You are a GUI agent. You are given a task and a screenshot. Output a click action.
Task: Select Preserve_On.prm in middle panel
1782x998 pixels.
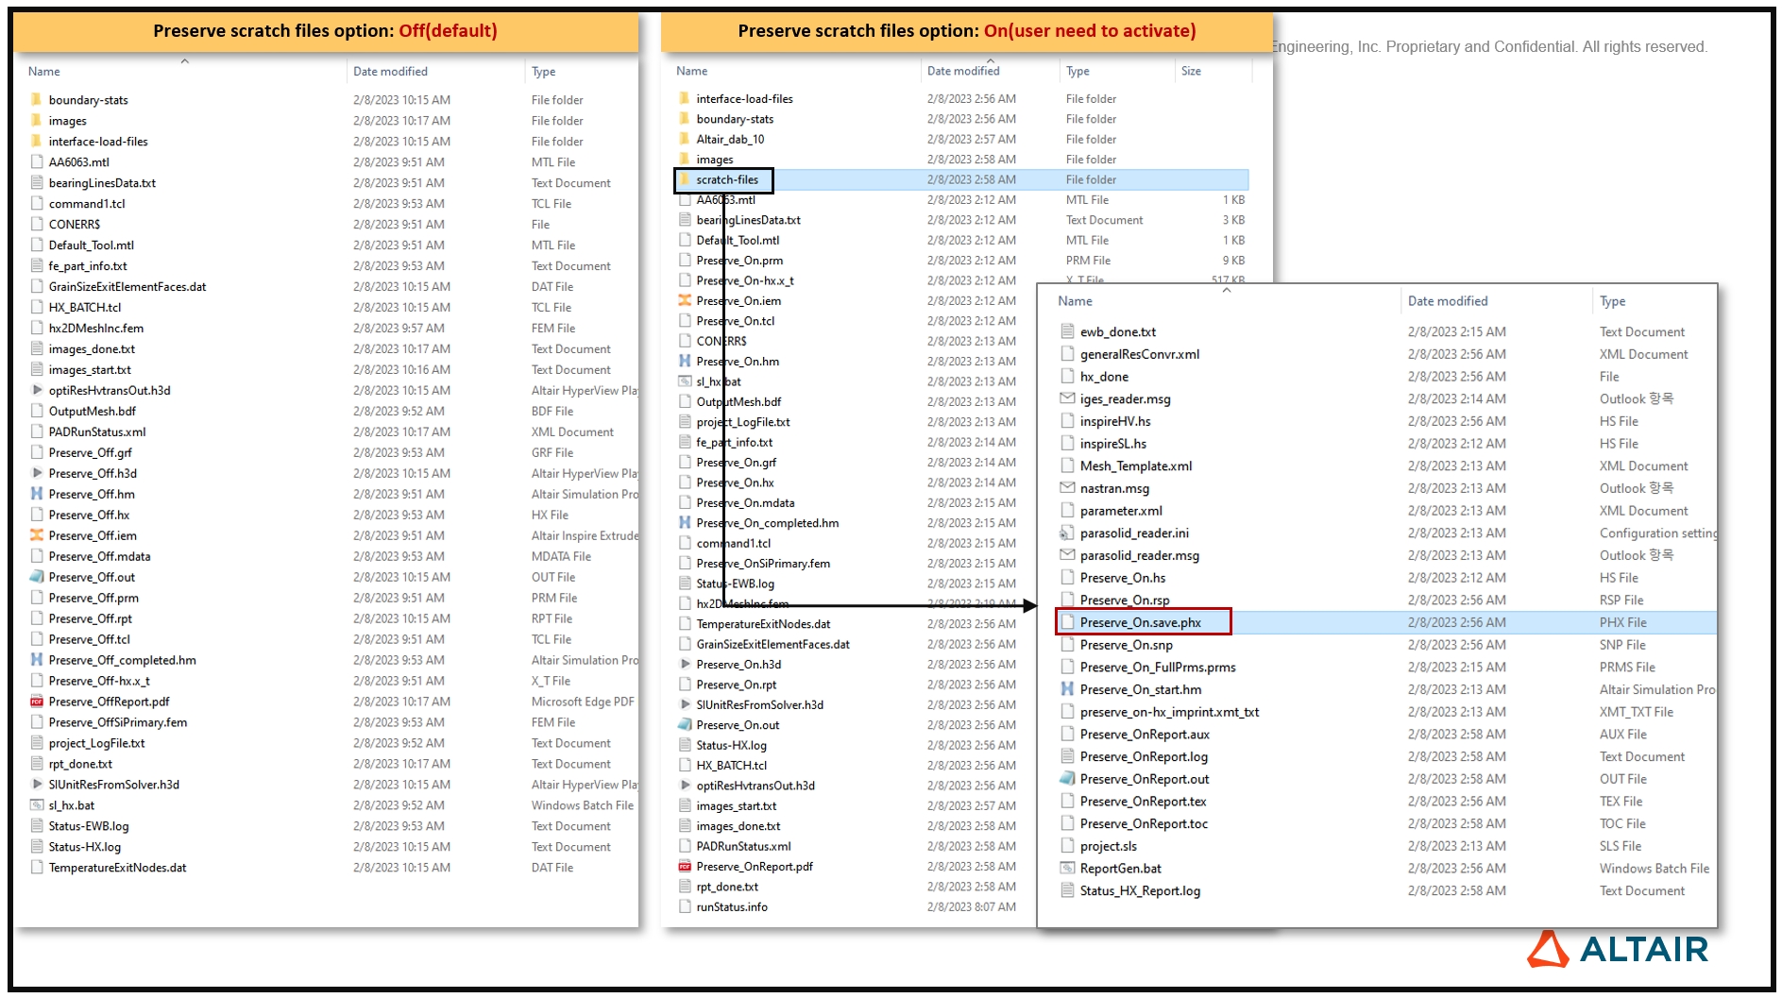pyautogui.click(x=739, y=260)
